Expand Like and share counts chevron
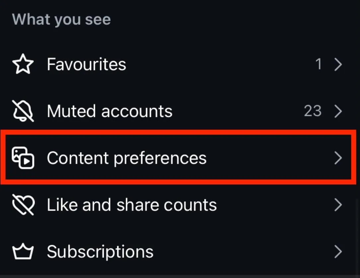This screenshot has width=360, height=278. tap(338, 205)
